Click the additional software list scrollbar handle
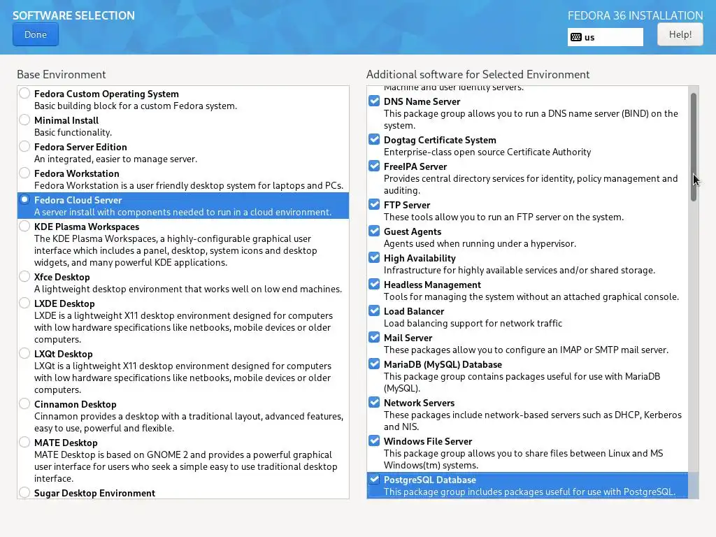This screenshot has width=716, height=537. (693, 147)
